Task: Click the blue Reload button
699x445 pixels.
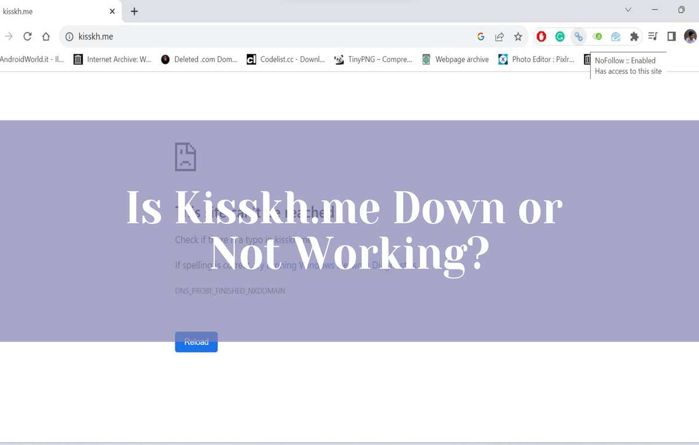Action: (x=196, y=342)
